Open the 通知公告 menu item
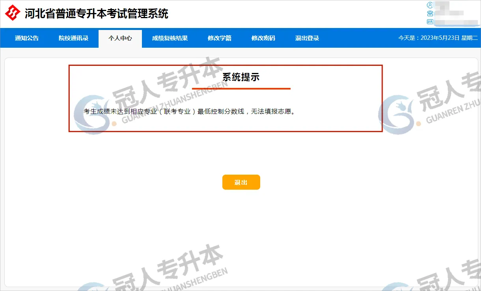 [27, 38]
